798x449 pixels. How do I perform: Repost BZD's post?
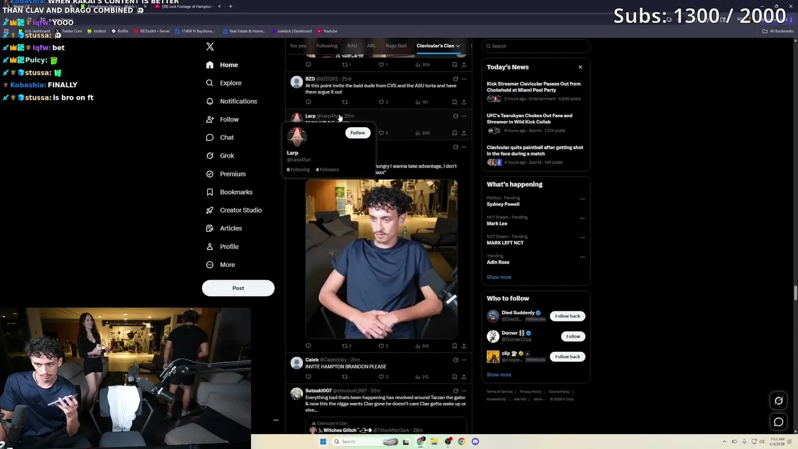click(345, 102)
